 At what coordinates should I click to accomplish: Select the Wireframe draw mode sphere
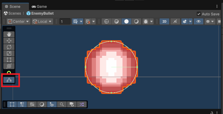(x=107, y=21)
